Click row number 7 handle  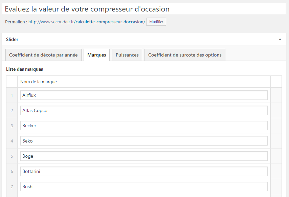tap(12, 187)
